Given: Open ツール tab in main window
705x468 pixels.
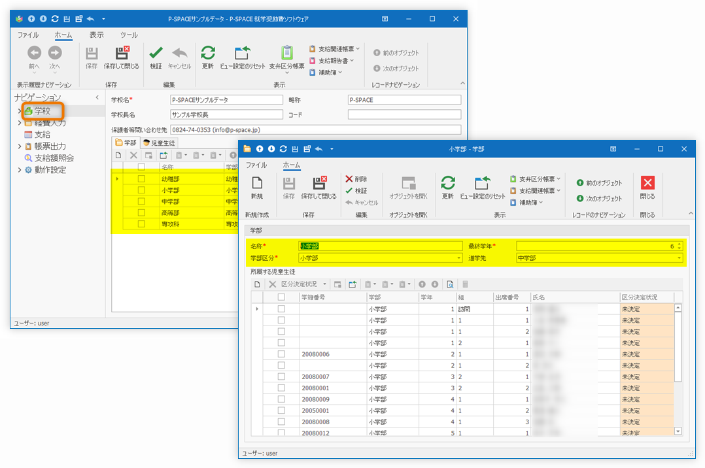Looking at the screenshot, I should point(129,35).
